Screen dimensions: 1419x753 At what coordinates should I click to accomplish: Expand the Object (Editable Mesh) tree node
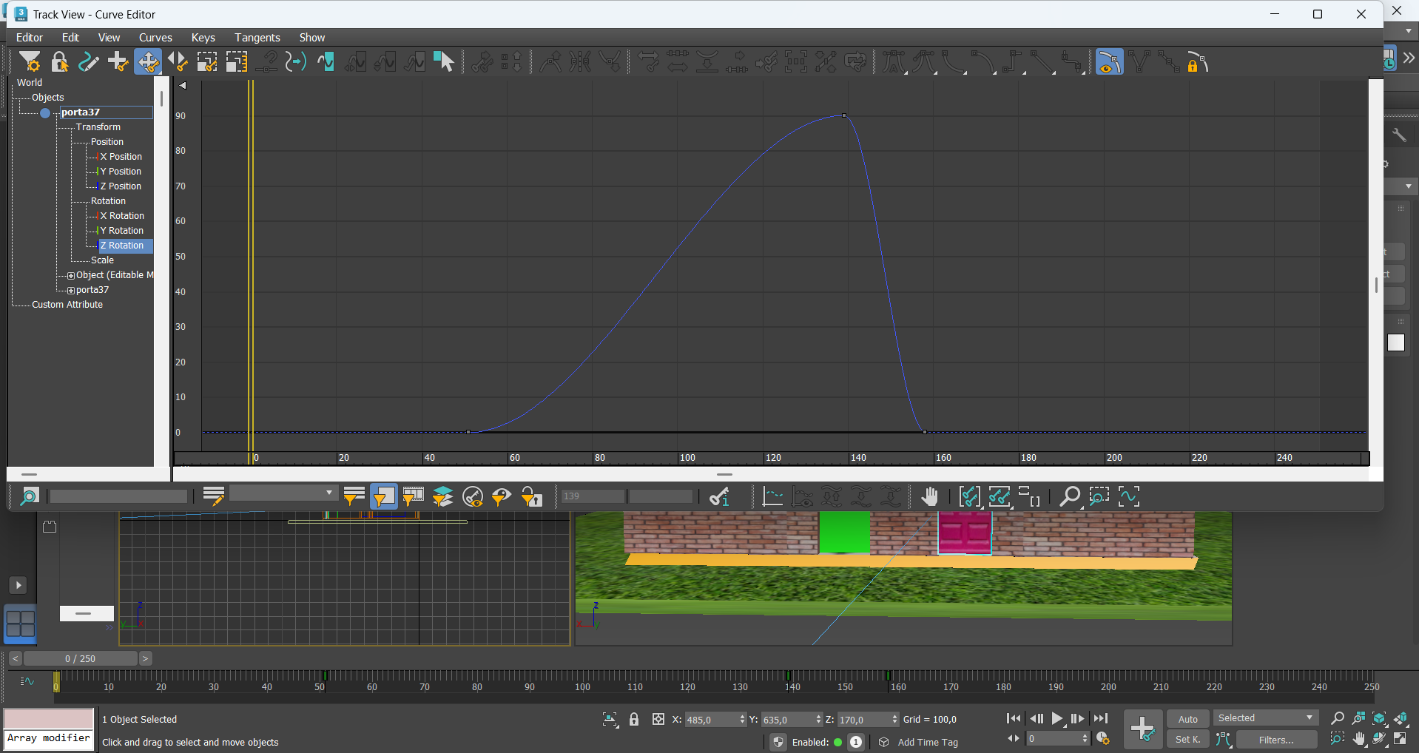(x=71, y=275)
